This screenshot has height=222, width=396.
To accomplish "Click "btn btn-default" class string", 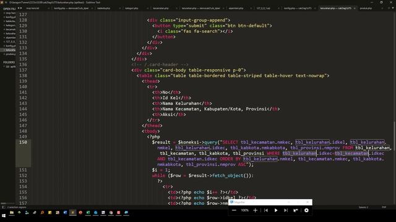I will click(247, 26).
